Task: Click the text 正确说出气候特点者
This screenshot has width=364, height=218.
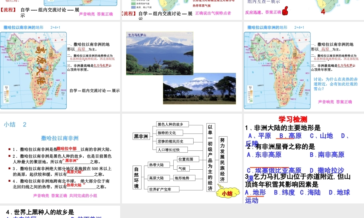Action: [x=213, y=13]
